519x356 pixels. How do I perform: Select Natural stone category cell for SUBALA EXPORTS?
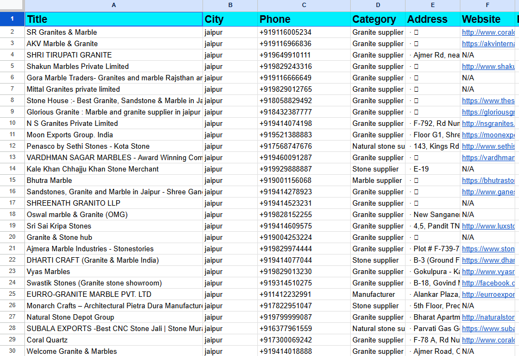(378, 328)
